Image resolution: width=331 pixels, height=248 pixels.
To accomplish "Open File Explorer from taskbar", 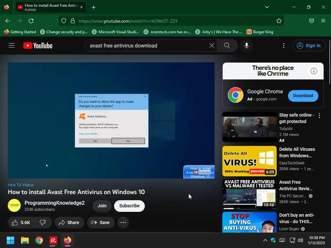I will pos(25,240).
